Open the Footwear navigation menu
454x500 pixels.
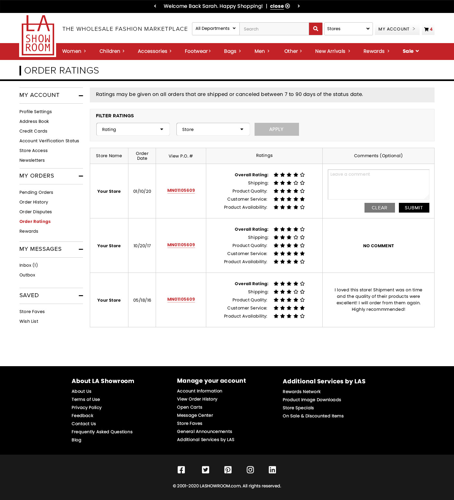pos(197,51)
